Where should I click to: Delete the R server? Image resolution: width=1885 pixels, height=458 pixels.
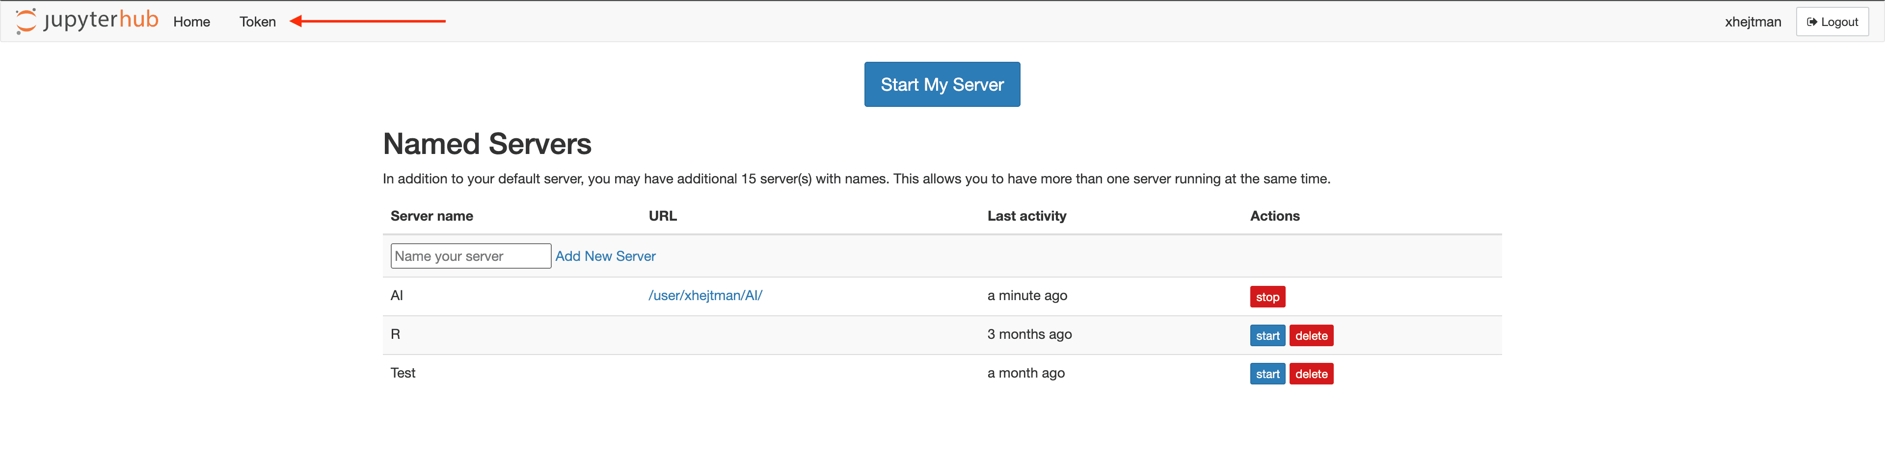click(1311, 335)
